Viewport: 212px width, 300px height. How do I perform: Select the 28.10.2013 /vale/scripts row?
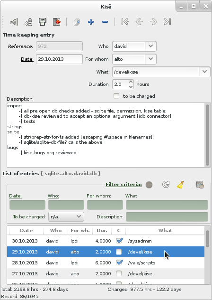coord(106,262)
